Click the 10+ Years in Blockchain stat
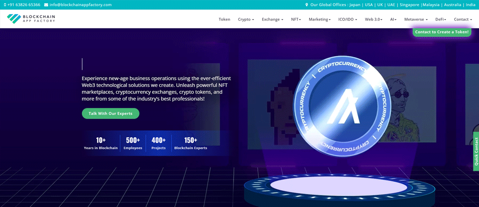The image size is (479, 207). [101, 143]
